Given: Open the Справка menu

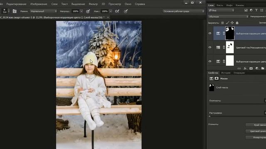Looking at the screenshot, I should coord(140,4).
